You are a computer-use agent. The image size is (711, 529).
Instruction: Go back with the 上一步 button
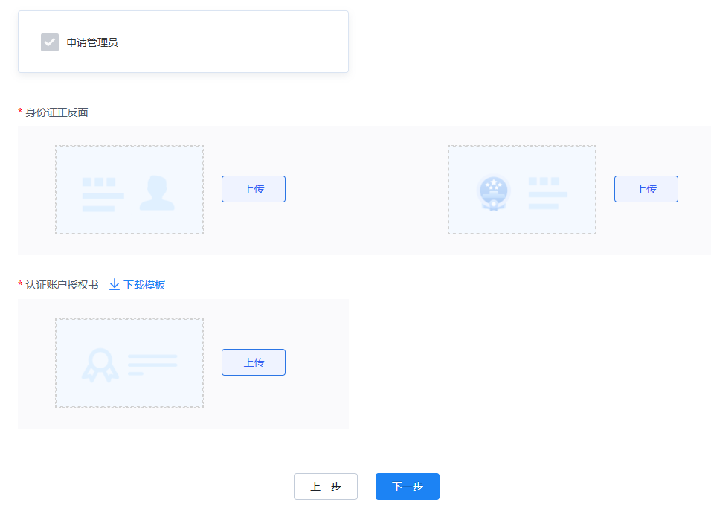pyautogui.click(x=326, y=487)
